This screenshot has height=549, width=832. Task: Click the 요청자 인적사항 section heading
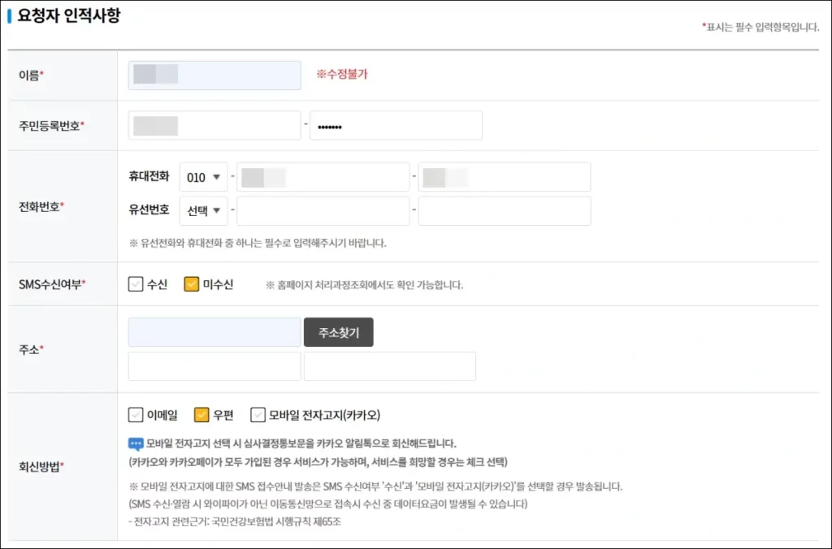[69, 15]
